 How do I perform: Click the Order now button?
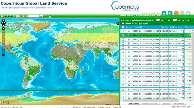tap(166, 103)
